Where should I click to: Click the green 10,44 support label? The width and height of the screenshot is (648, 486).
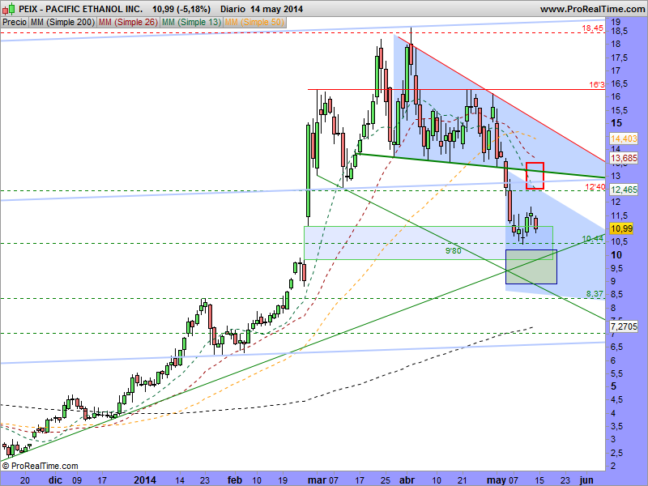point(593,238)
